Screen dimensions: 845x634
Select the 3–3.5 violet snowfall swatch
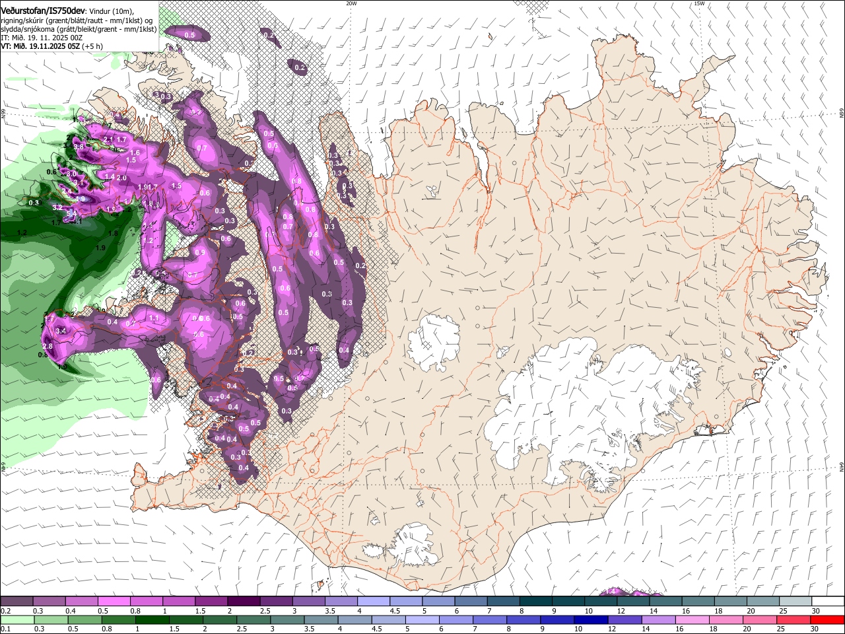point(308,601)
